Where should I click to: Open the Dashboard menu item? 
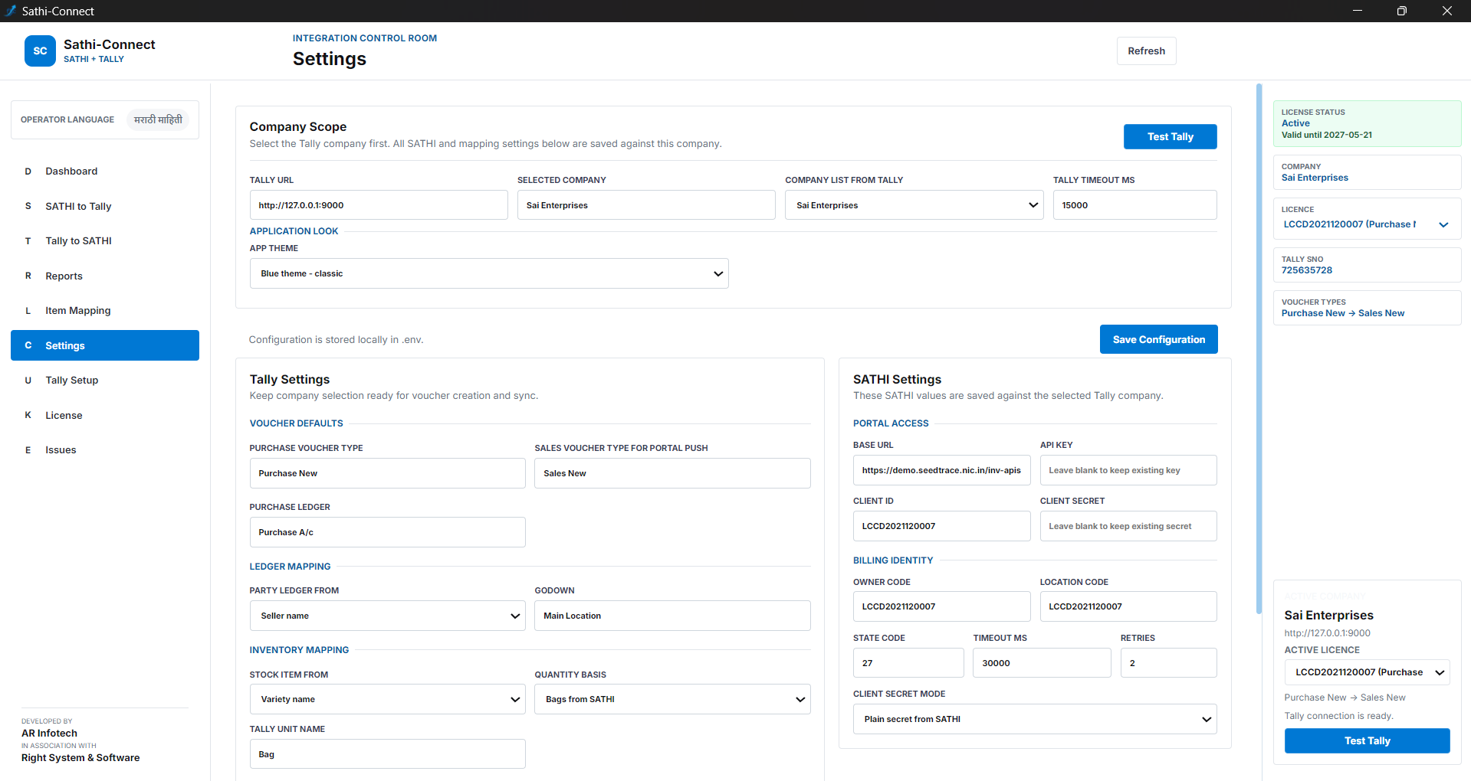pos(105,171)
